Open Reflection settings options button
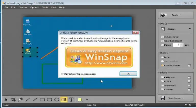This screenshot has height=108, width=196. pyautogui.click(x=189, y=78)
